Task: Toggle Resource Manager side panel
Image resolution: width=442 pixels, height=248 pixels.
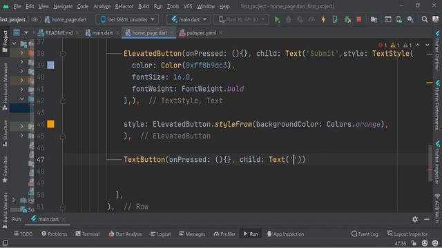Action: point(5,86)
